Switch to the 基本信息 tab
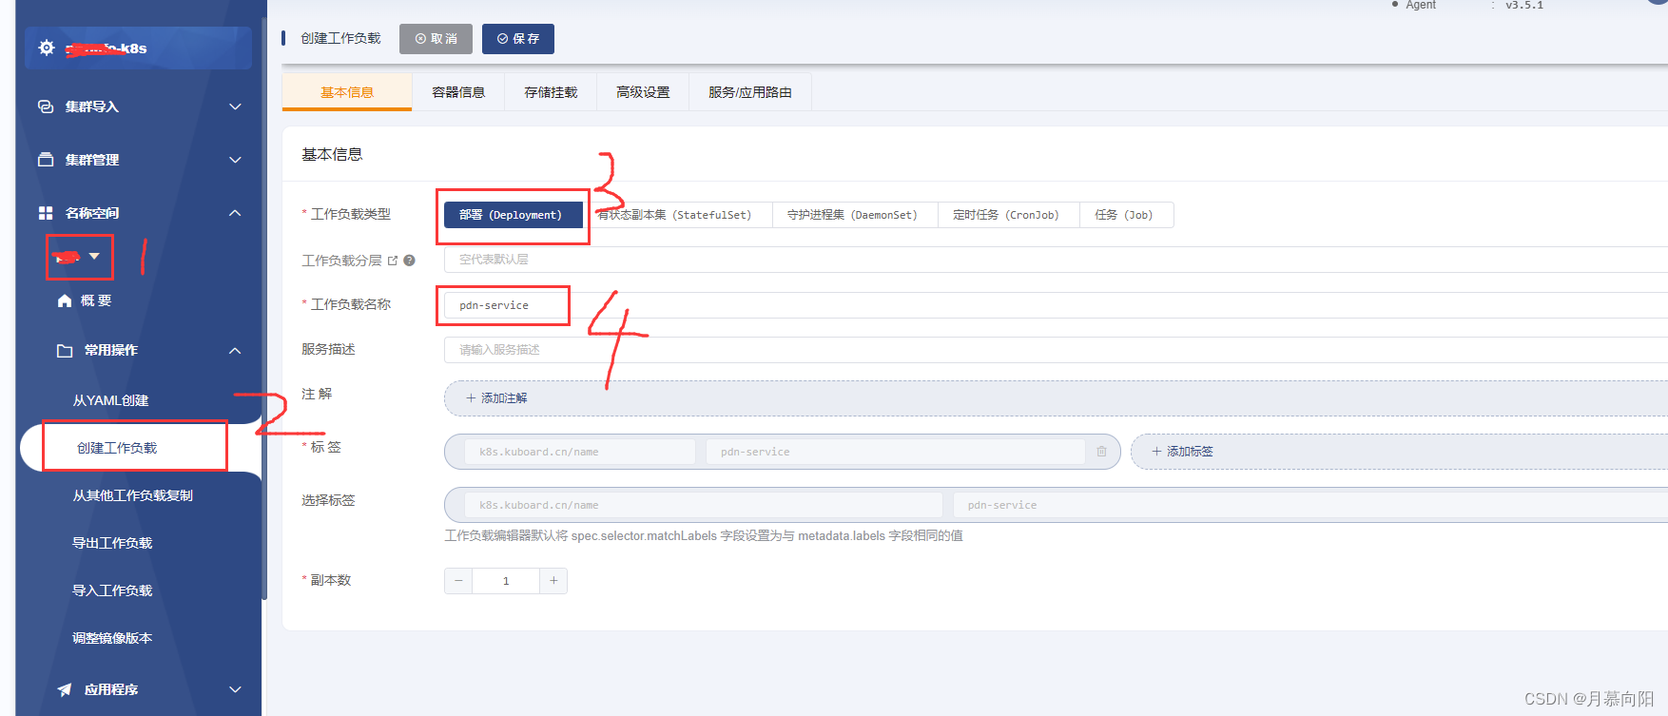This screenshot has height=716, width=1668. pyautogui.click(x=347, y=92)
